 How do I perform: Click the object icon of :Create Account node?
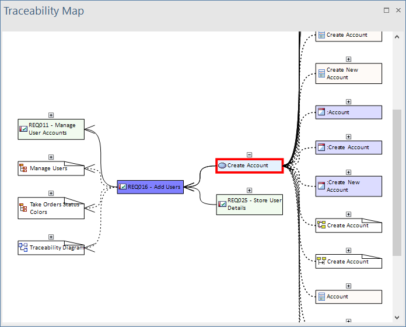click(321, 147)
